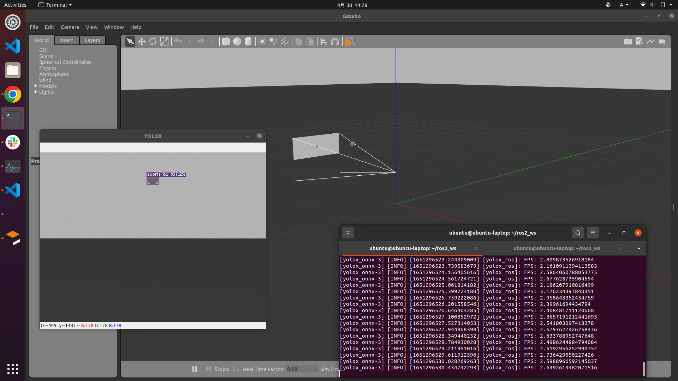678x381 pixels.
Task: Open the change view angle dropdown
Action: click(349, 42)
